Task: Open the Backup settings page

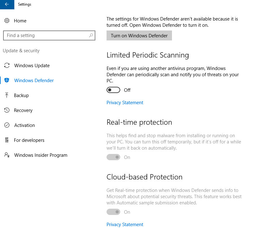Action: pos(21,95)
